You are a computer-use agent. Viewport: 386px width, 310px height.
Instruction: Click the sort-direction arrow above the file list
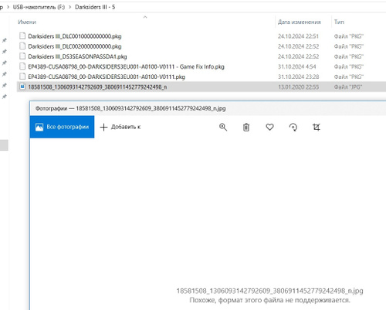(145, 17)
